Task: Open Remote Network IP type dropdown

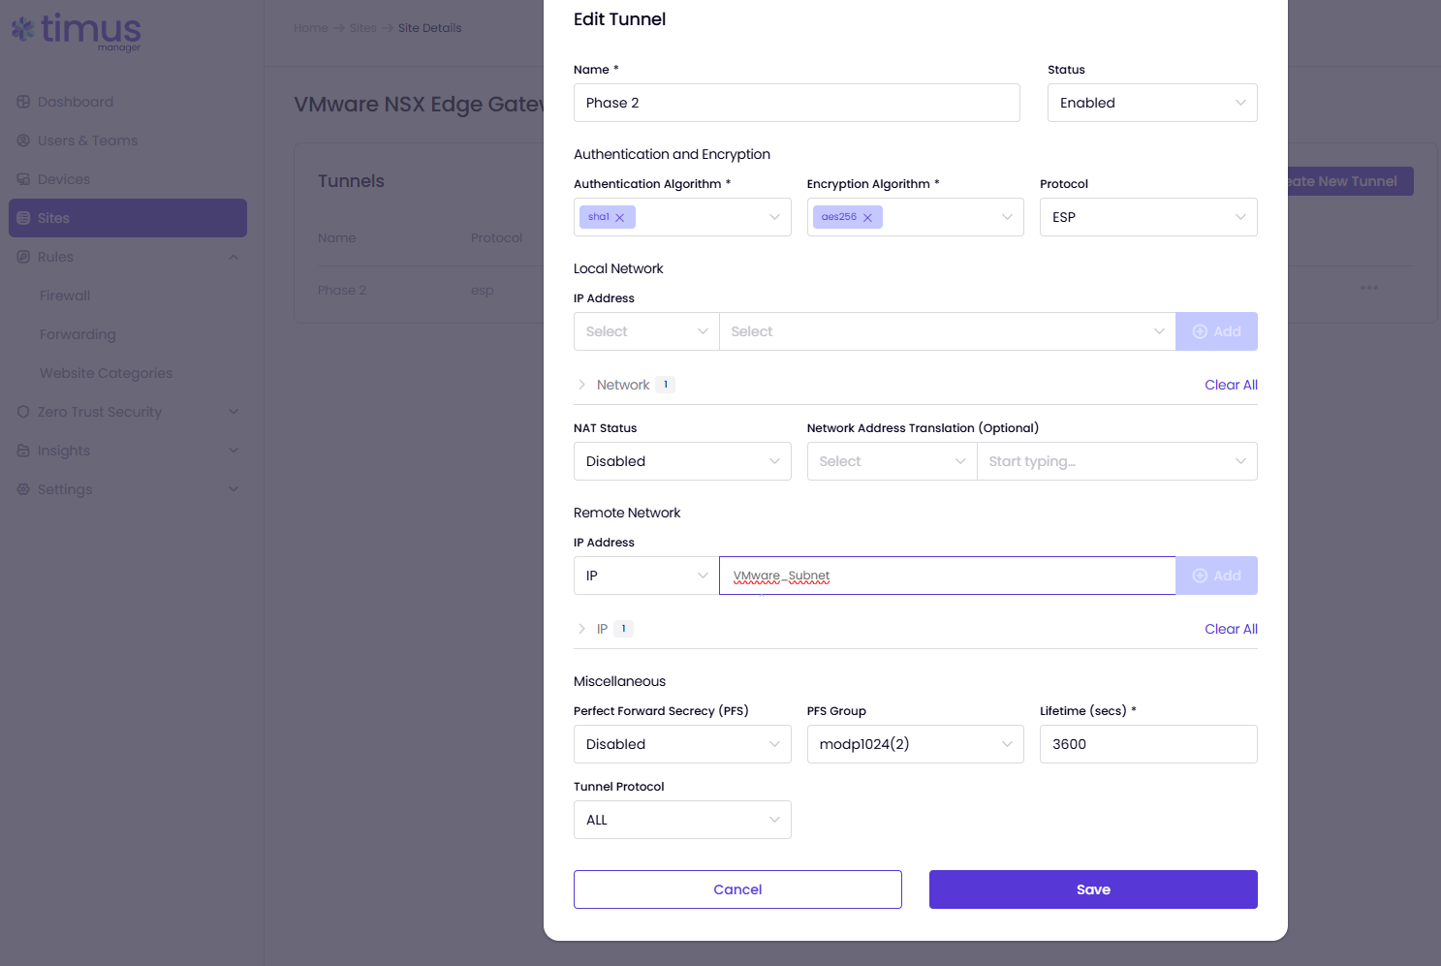Action: [646, 576]
